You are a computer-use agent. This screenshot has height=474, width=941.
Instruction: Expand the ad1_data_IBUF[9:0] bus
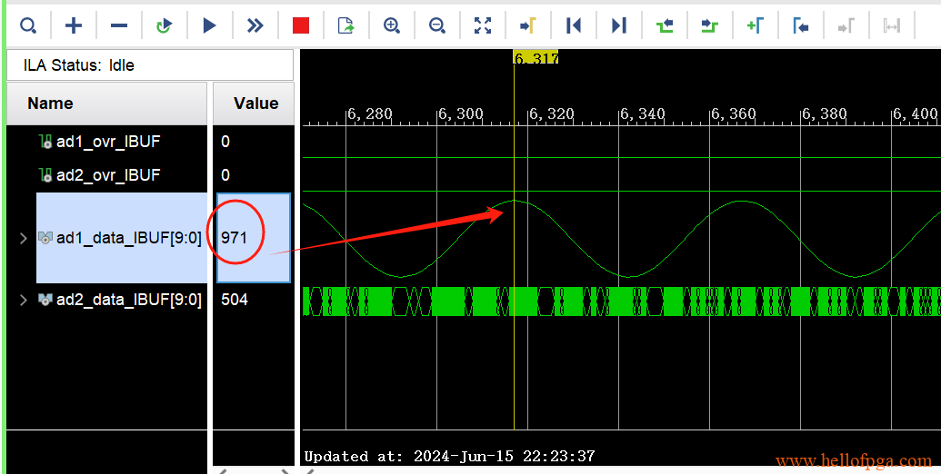(x=24, y=238)
